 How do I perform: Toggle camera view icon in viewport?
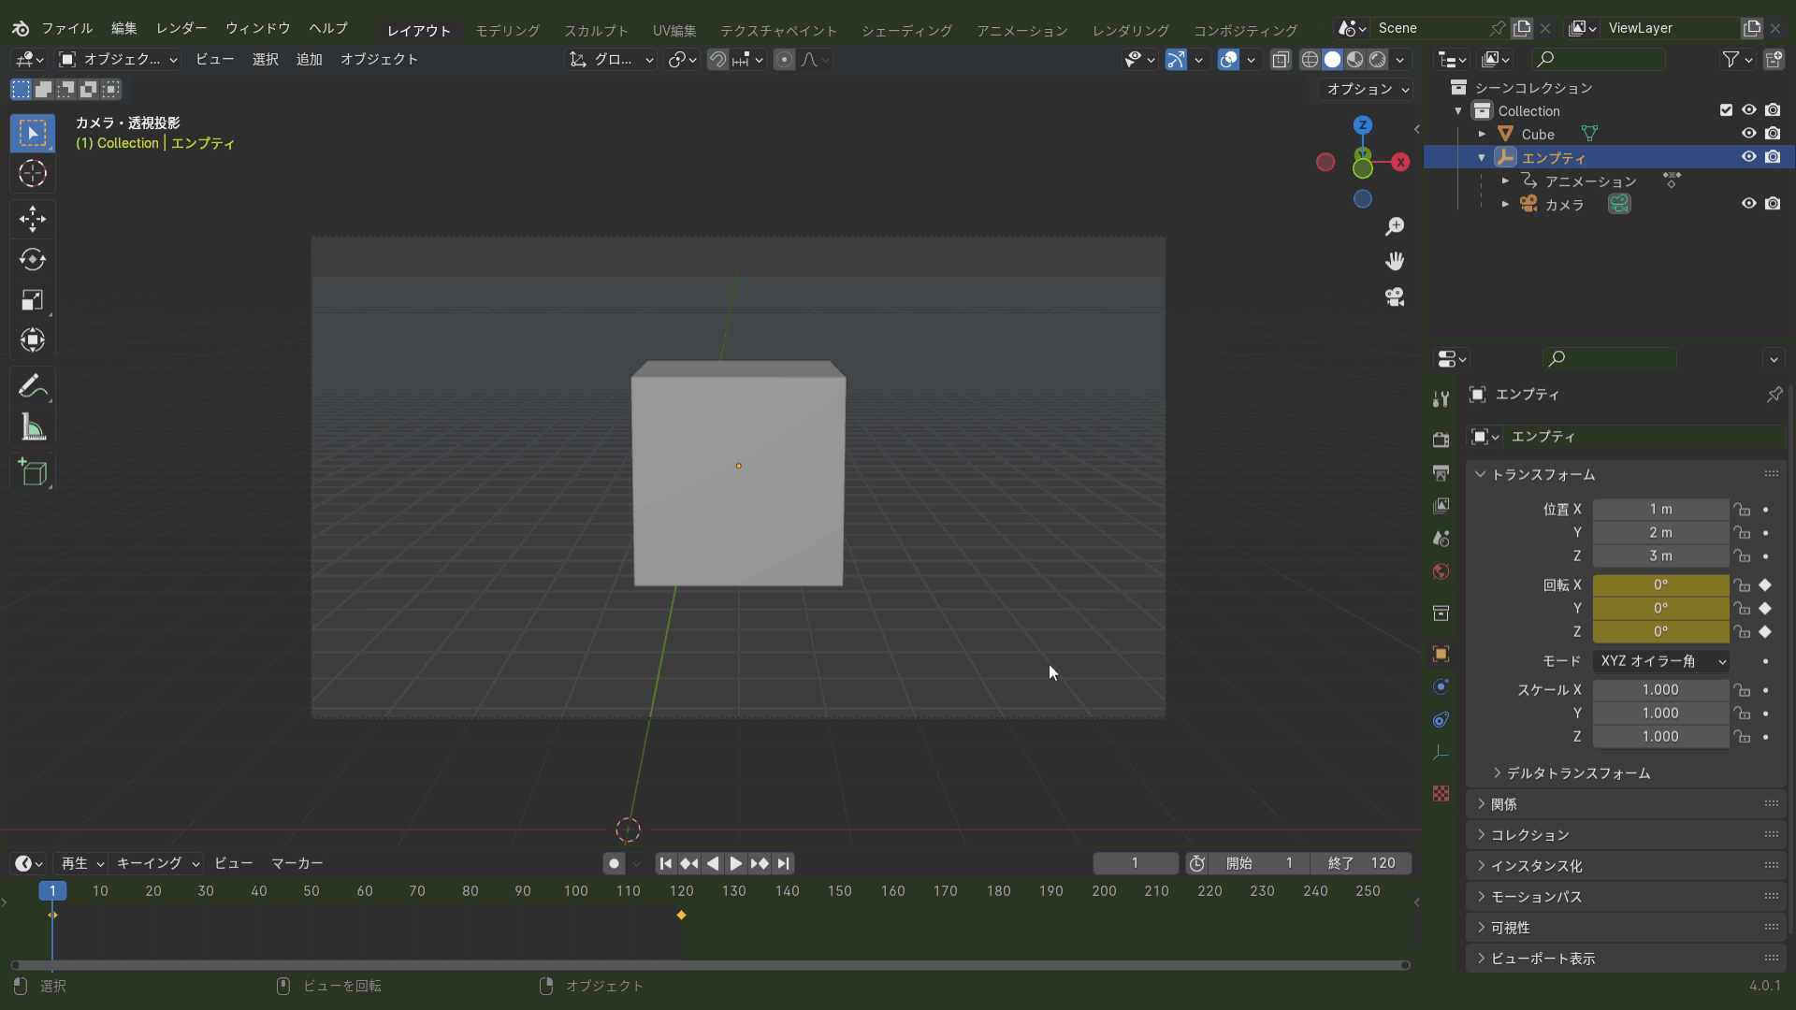(x=1395, y=297)
